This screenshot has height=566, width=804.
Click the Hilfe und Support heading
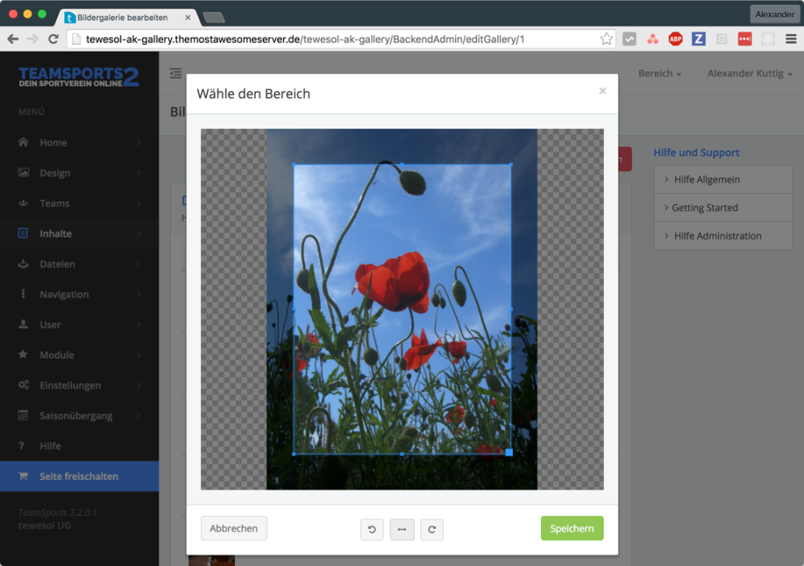pos(695,152)
